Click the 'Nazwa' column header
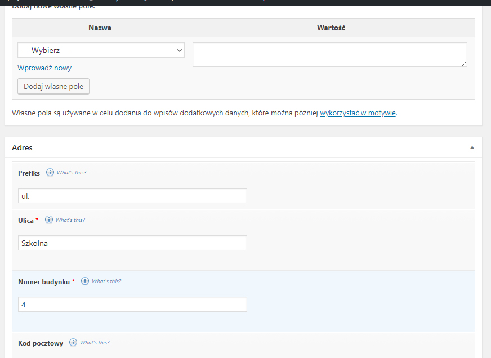 [x=100, y=28]
